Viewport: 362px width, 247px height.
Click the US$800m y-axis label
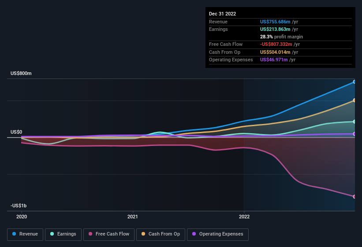(x=21, y=73)
